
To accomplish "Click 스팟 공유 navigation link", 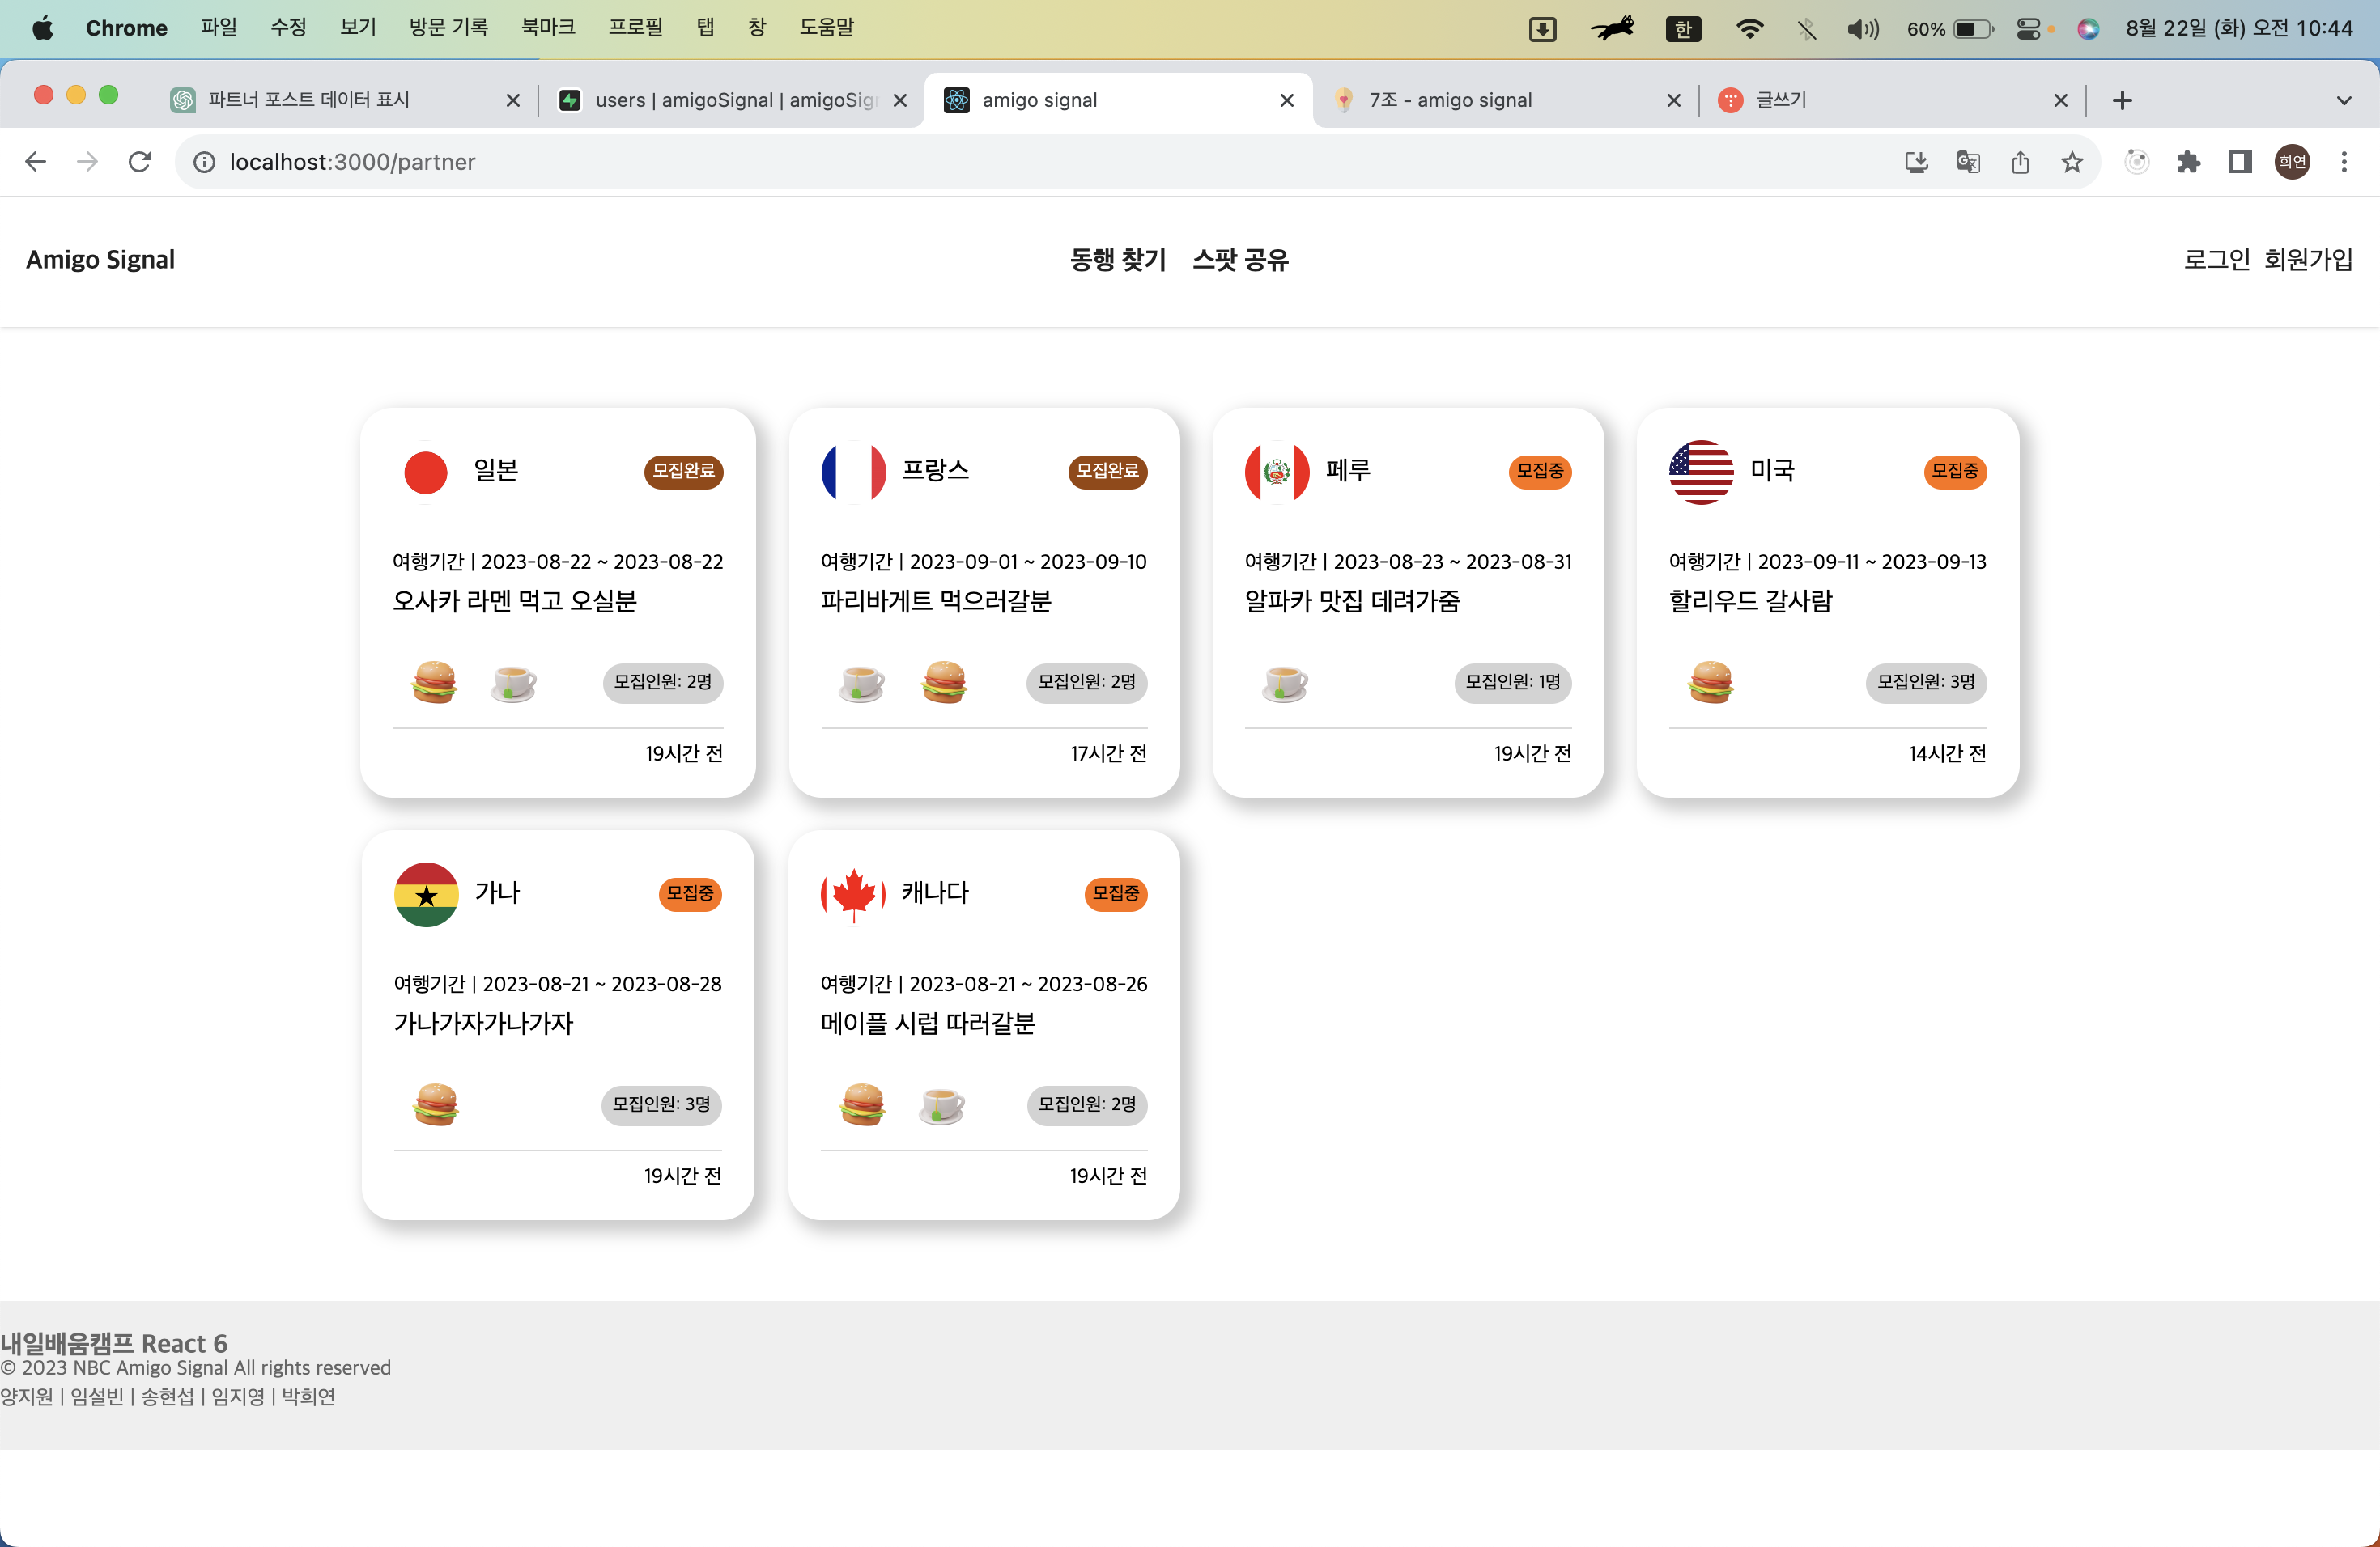I will tap(1240, 260).
